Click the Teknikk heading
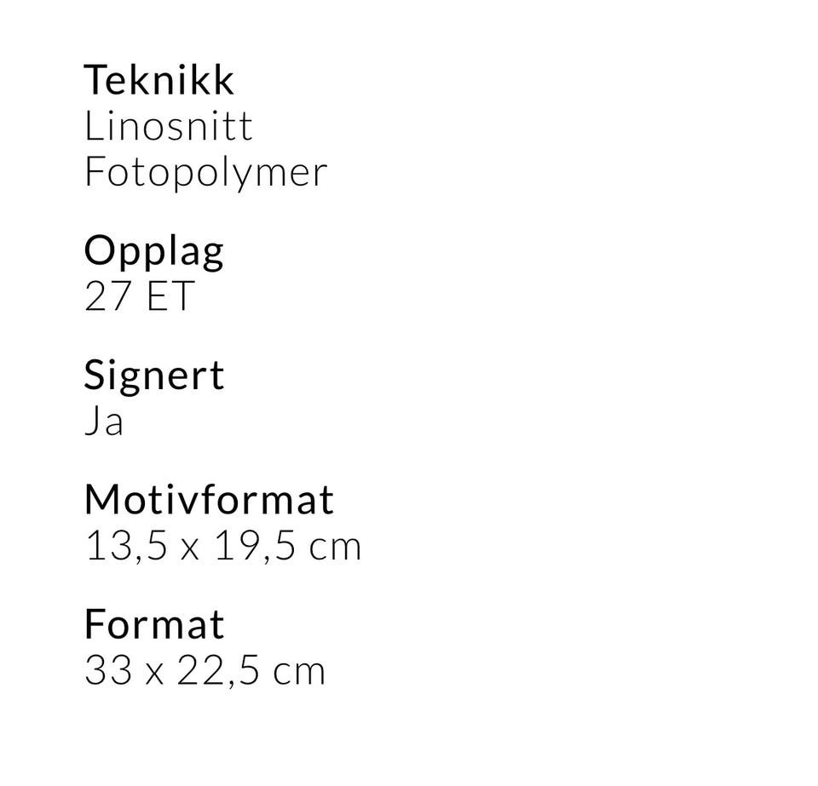818x786 pixels. (158, 80)
